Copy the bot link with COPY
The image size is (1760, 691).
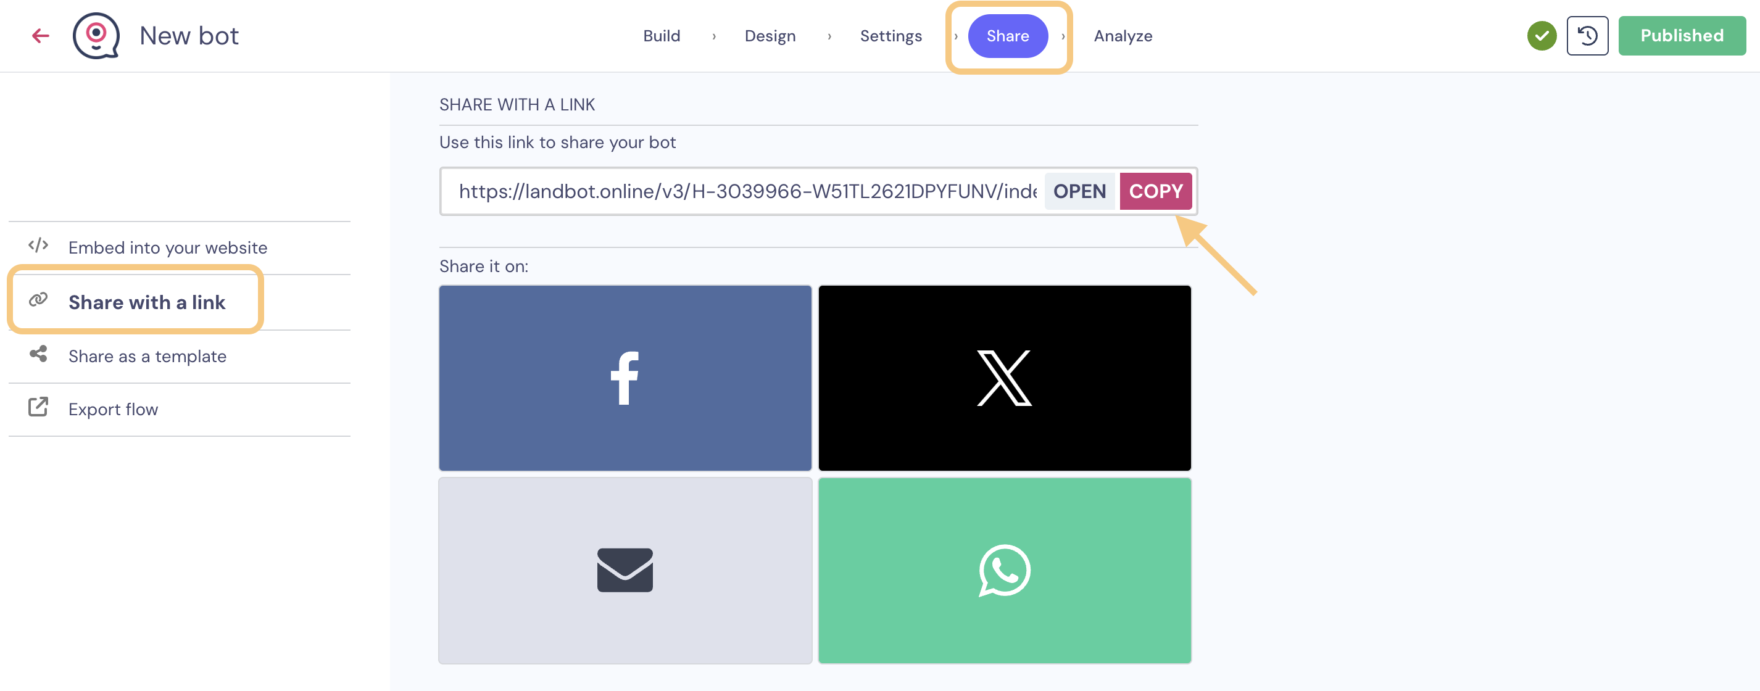(x=1155, y=191)
